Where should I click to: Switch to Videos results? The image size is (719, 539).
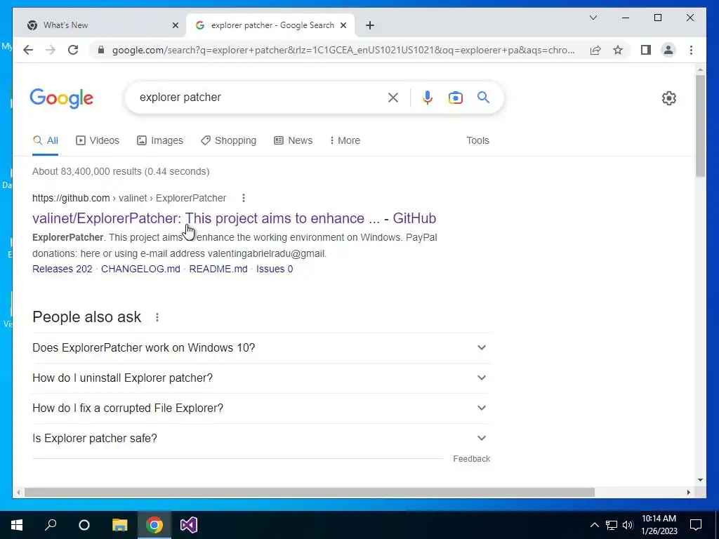pyautogui.click(x=97, y=140)
